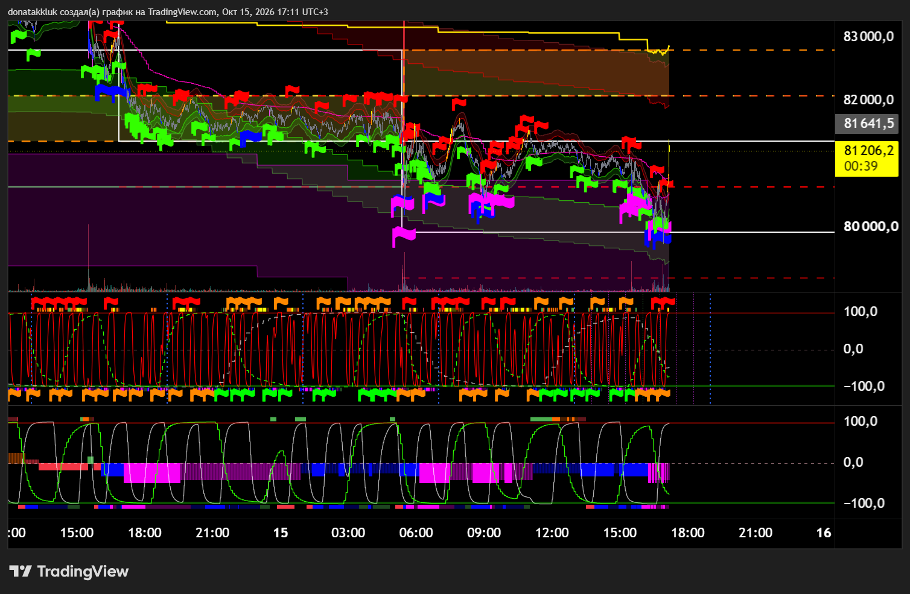The height and width of the screenshot is (594, 910).
Task: Click the 09:00 time axis label
Action: [484, 532]
